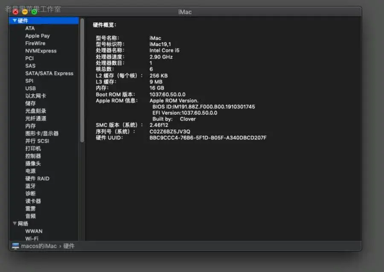
Task: Click the hardware UUID value
Action: (x=208, y=138)
